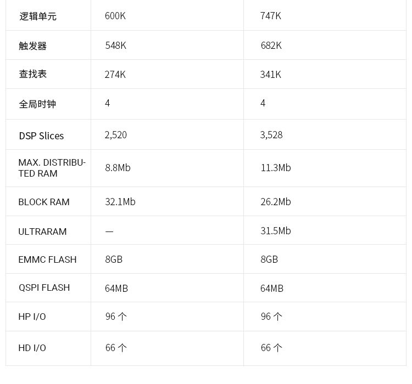Image resolution: width=412 pixels, height=384 pixels.
Task: Select the 全局时钟 row label
Action: point(37,104)
